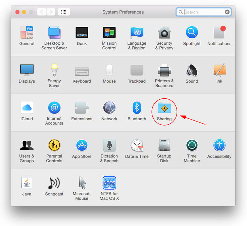Minimize the System Preferences window
Image resolution: width=247 pixels, height=226 pixels.
pos(24,12)
